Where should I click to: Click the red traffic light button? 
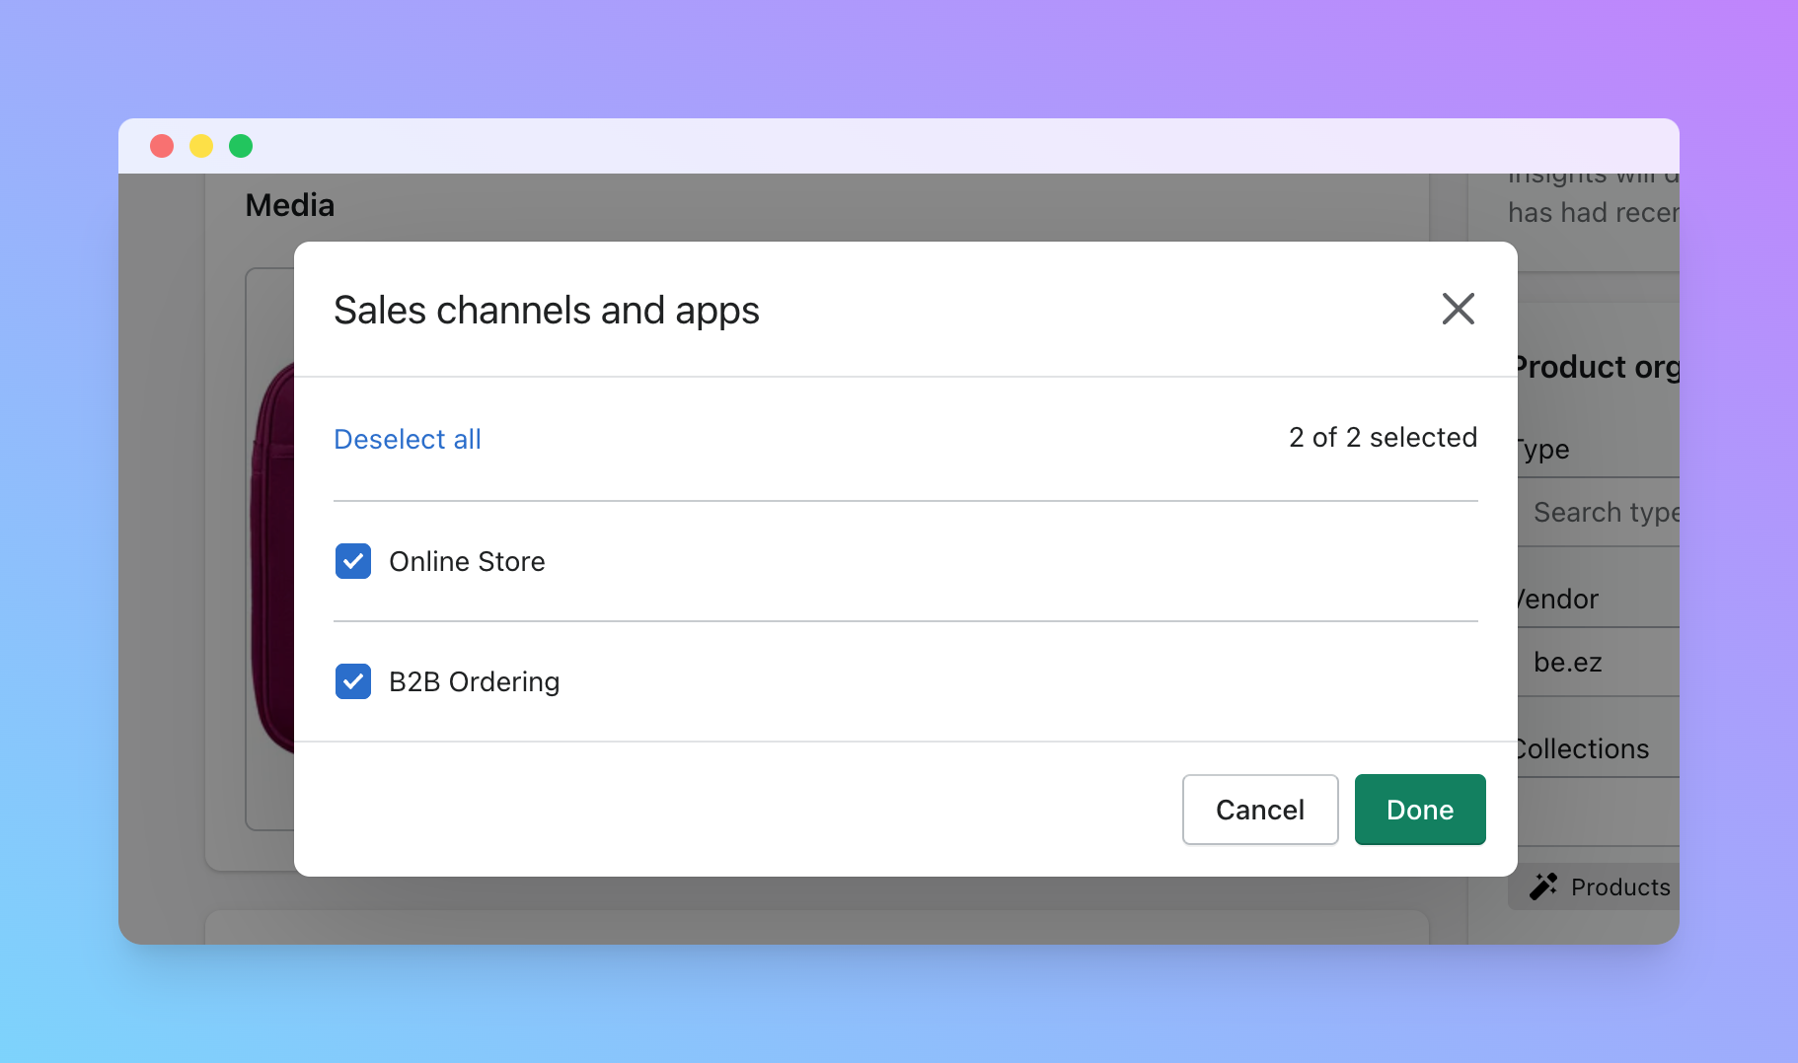click(162, 145)
